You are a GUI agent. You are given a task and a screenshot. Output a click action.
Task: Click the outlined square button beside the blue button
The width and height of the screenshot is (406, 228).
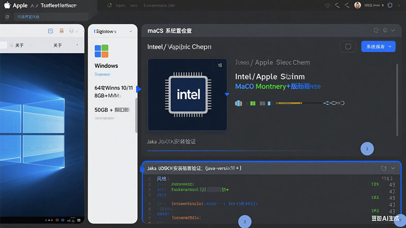coord(348,47)
